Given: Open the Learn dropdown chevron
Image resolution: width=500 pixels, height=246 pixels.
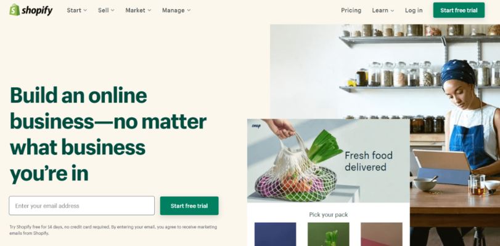Looking at the screenshot, I should 392,10.
